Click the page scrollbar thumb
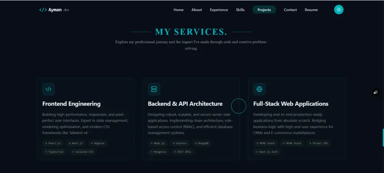 point(383,138)
